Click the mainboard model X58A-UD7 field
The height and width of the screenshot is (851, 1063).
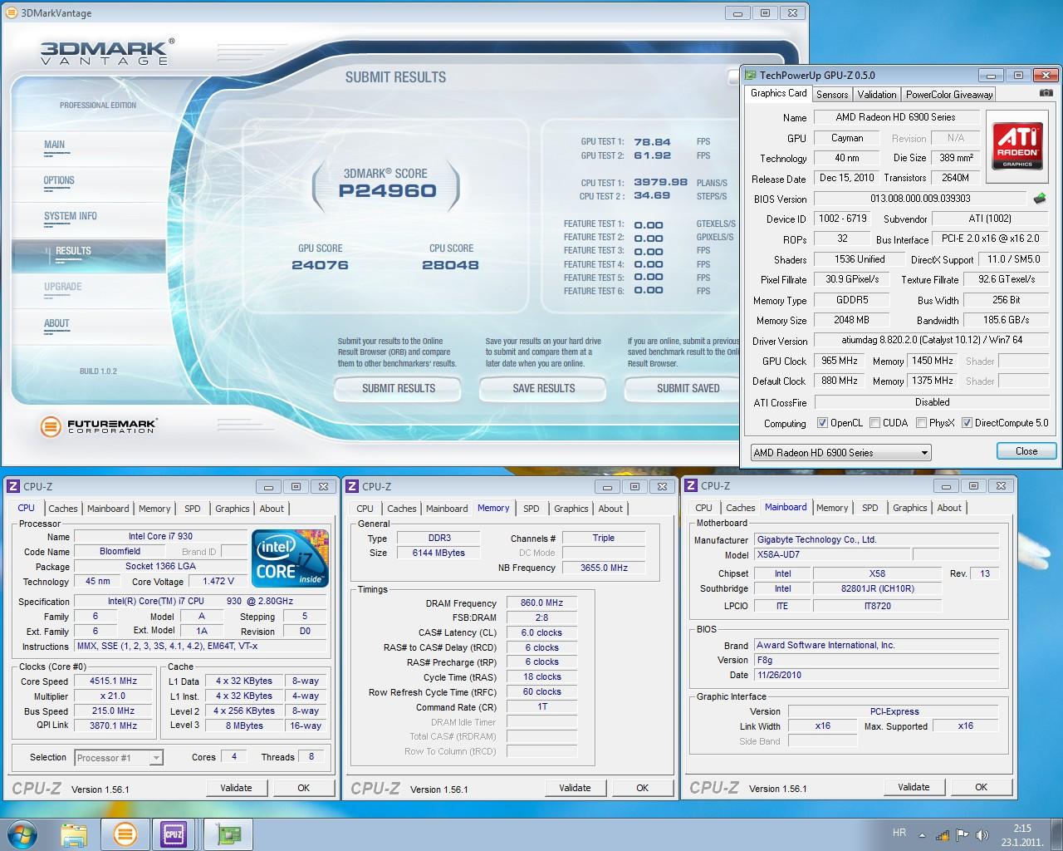coord(832,554)
